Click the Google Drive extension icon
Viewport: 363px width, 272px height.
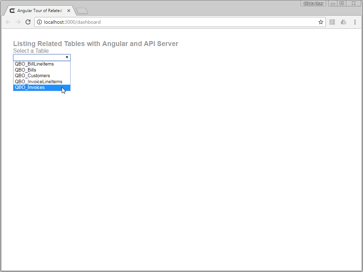[x=343, y=22]
